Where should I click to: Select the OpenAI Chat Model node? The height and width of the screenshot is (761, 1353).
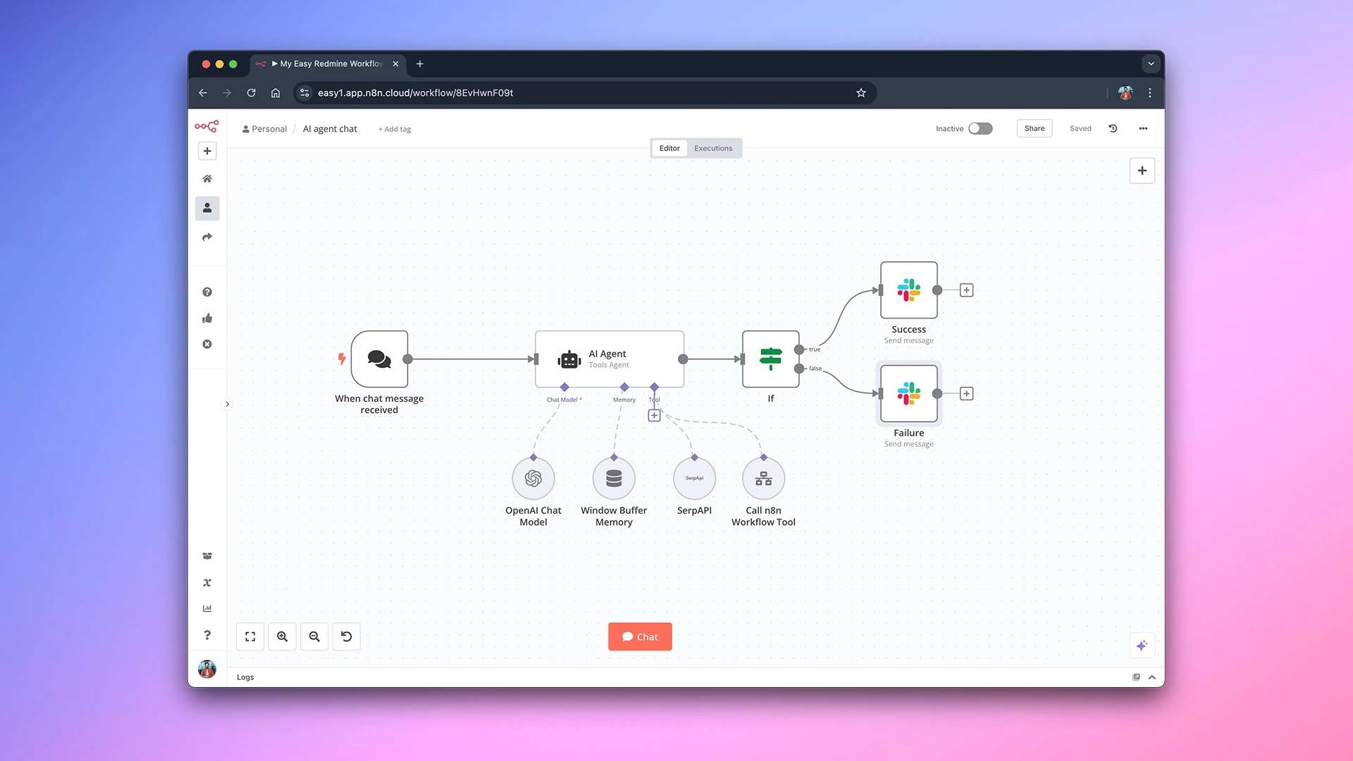pyautogui.click(x=533, y=478)
